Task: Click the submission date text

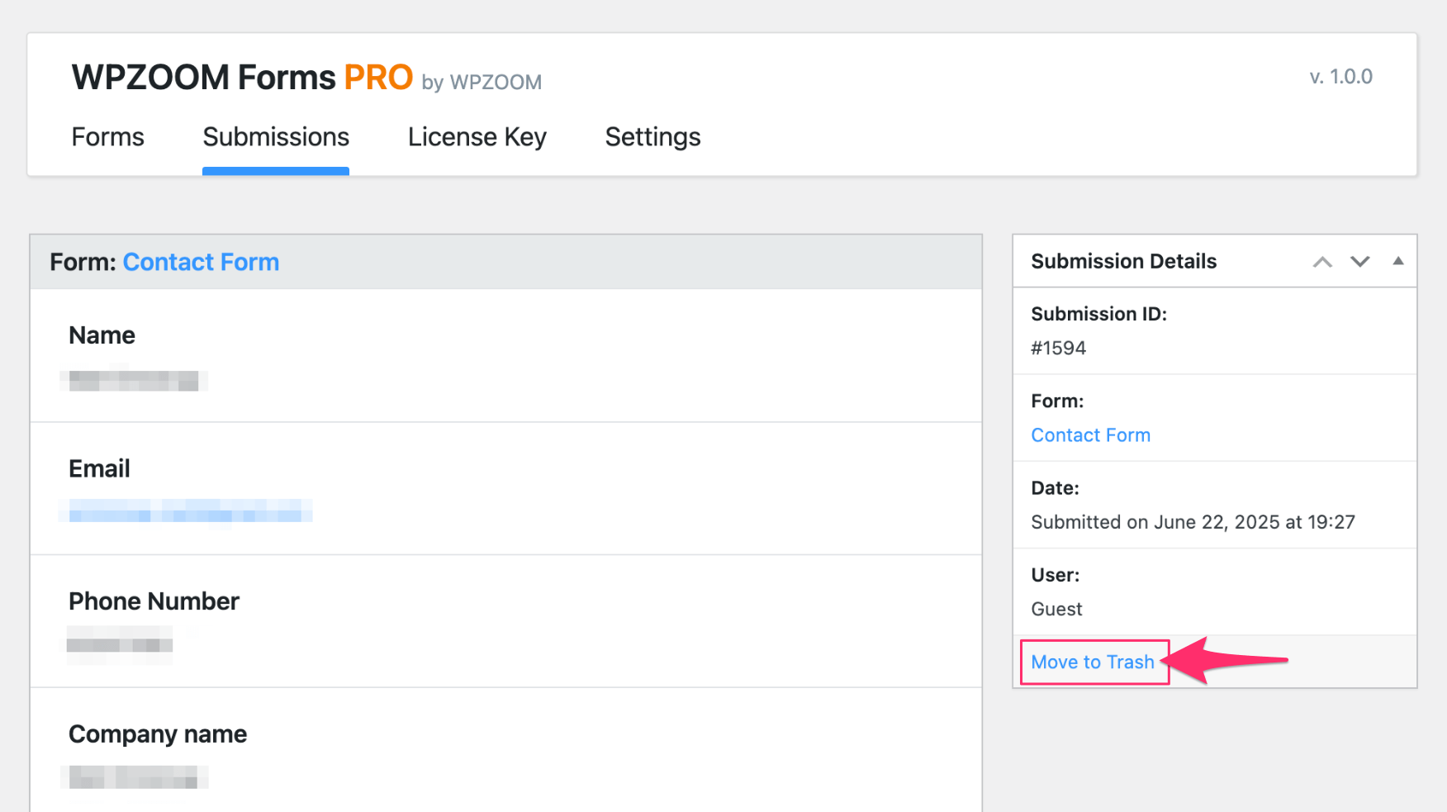Action: [x=1193, y=522]
